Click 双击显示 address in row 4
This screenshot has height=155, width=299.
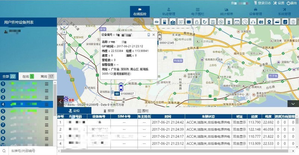tap(239, 143)
